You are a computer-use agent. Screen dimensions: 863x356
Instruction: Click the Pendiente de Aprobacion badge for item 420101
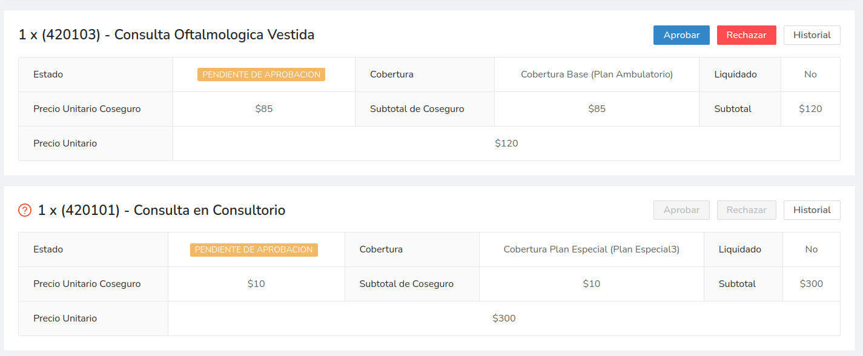[254, 249]
